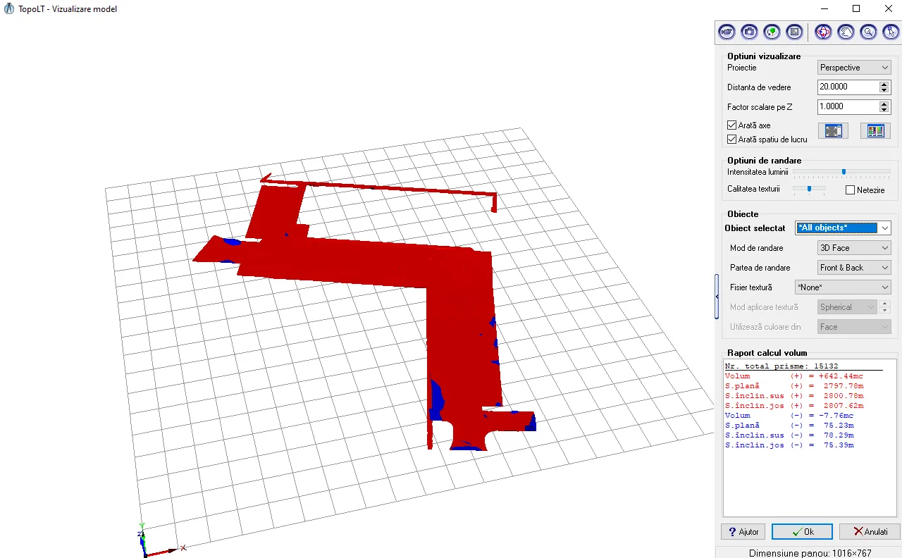
Task: Open the Proiectie Perspective dropdown
Action: click(854, 68)
